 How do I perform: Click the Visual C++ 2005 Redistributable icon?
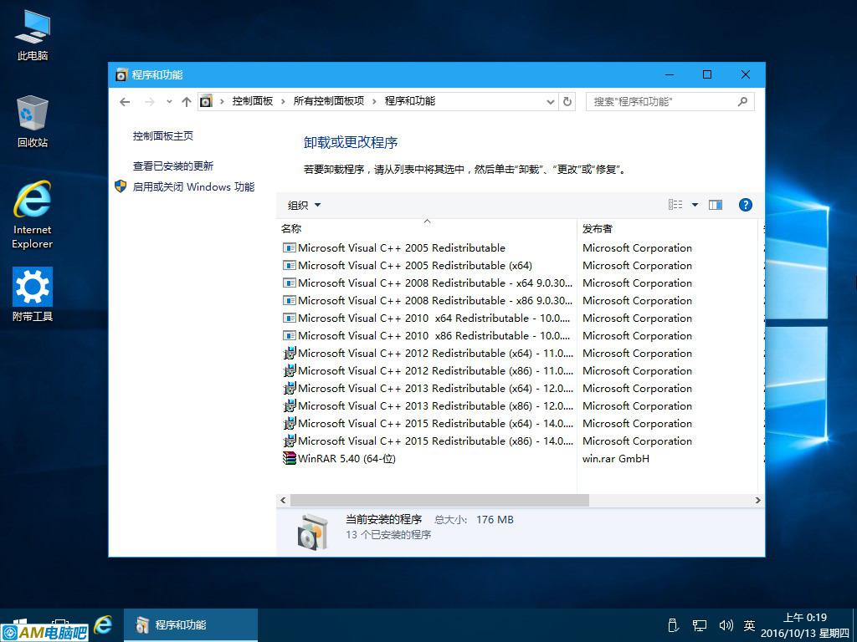(x=289, y=247)
